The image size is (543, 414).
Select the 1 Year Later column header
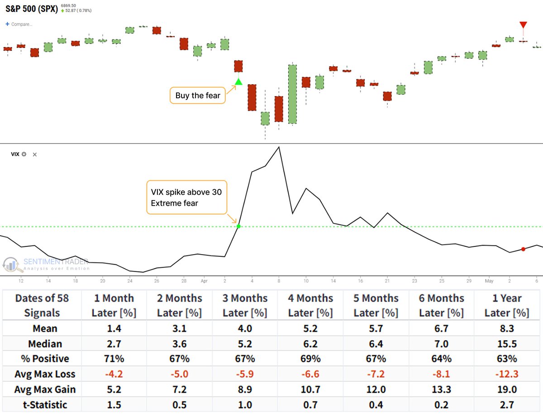tap(507, 304)
